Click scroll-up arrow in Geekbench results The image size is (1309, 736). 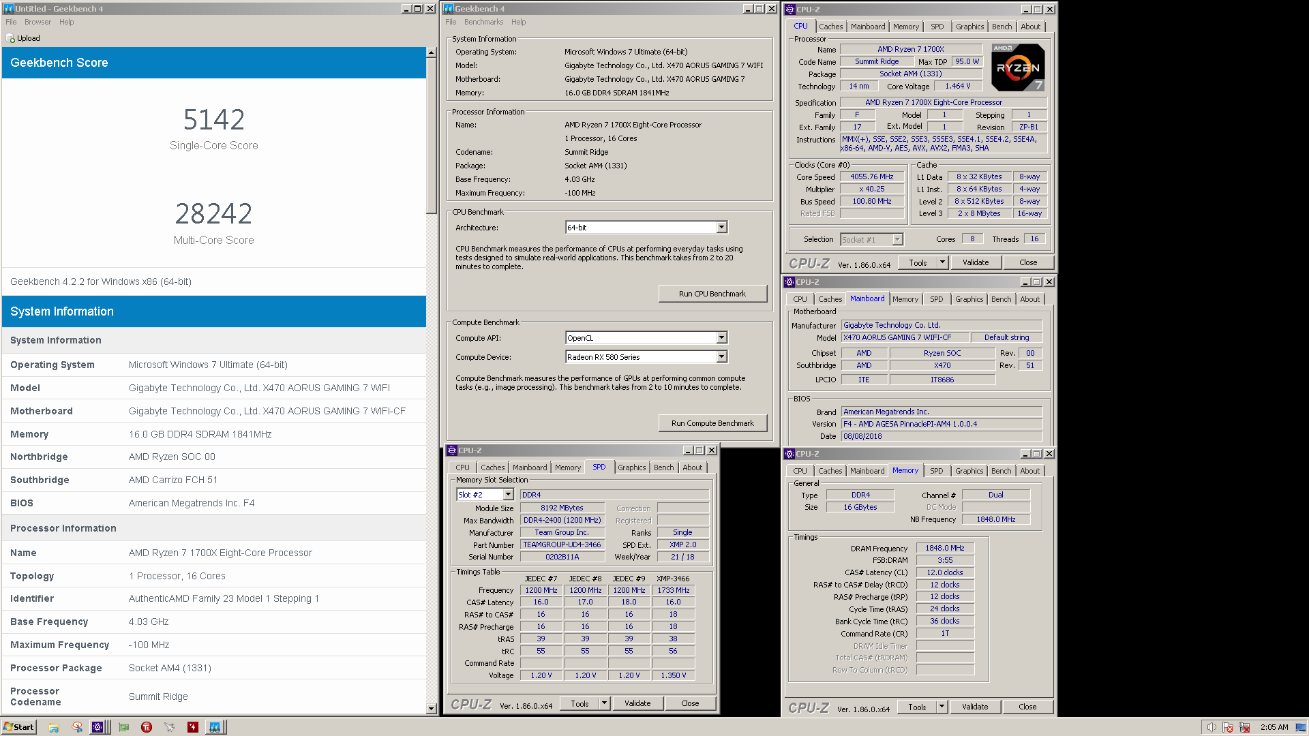(x=431, y=52)
